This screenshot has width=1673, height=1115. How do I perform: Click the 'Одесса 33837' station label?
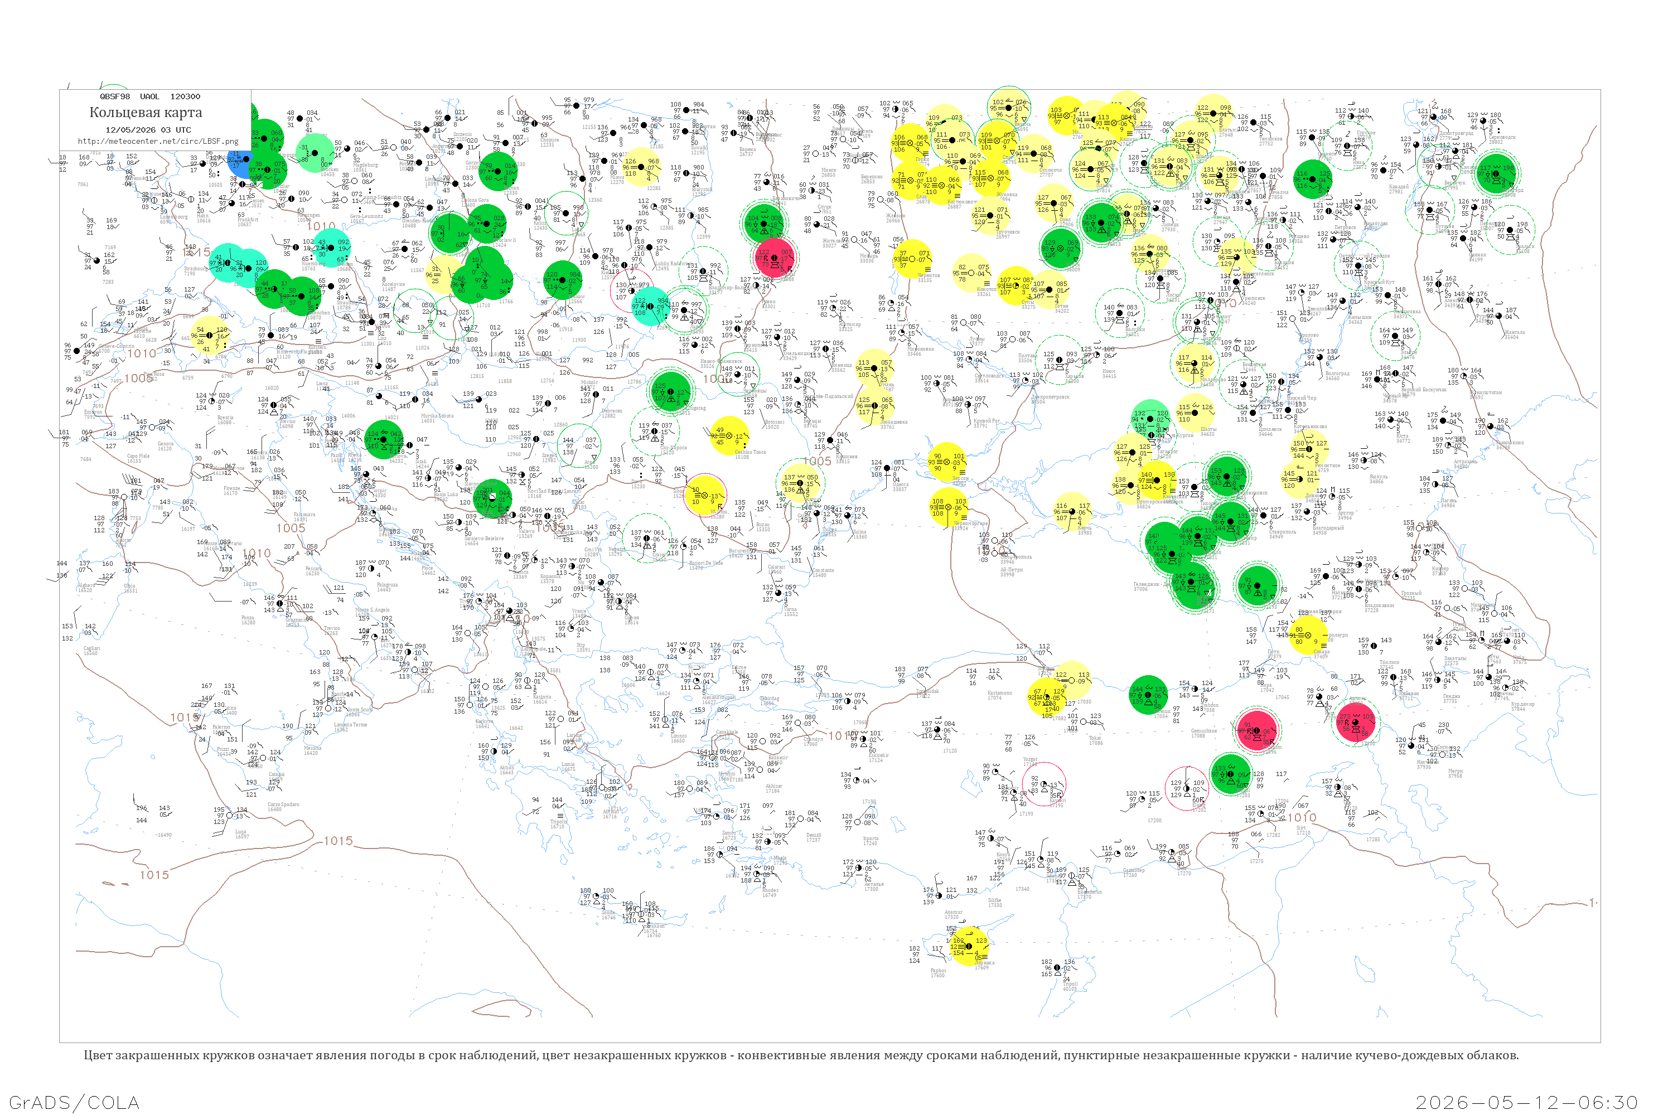click(901, 487)
